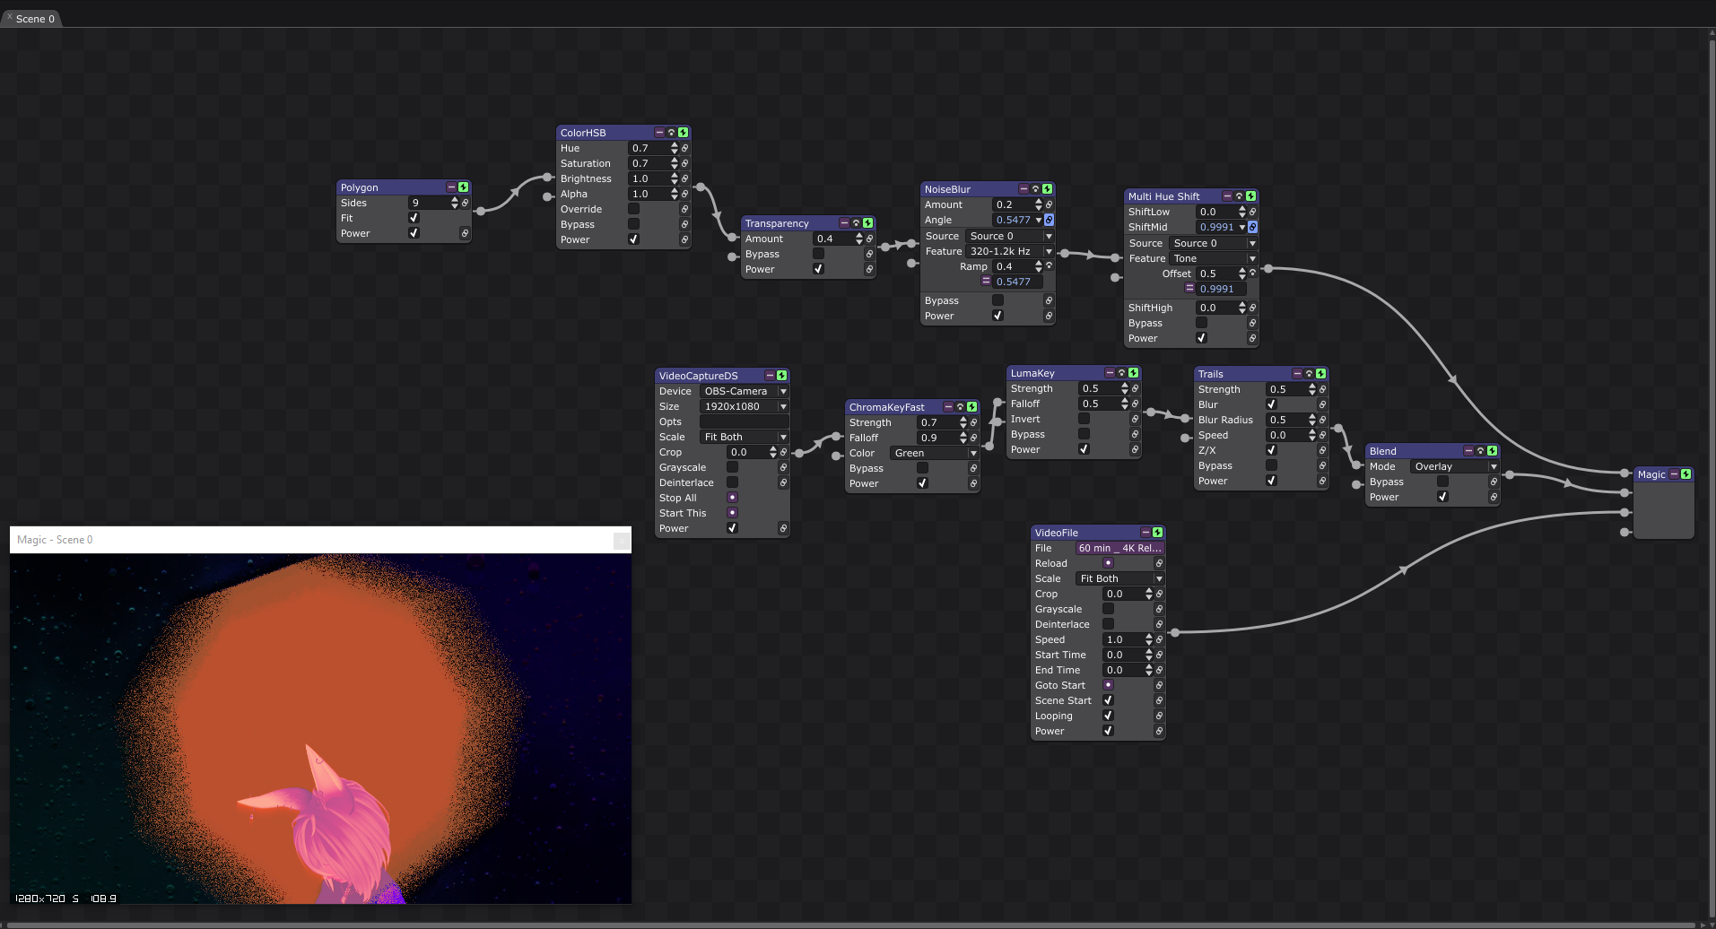Click the active link icon beside NoiseBlur Angle
The image size is (1716, 929).
pyautogui.click(x=1049, y=220)
